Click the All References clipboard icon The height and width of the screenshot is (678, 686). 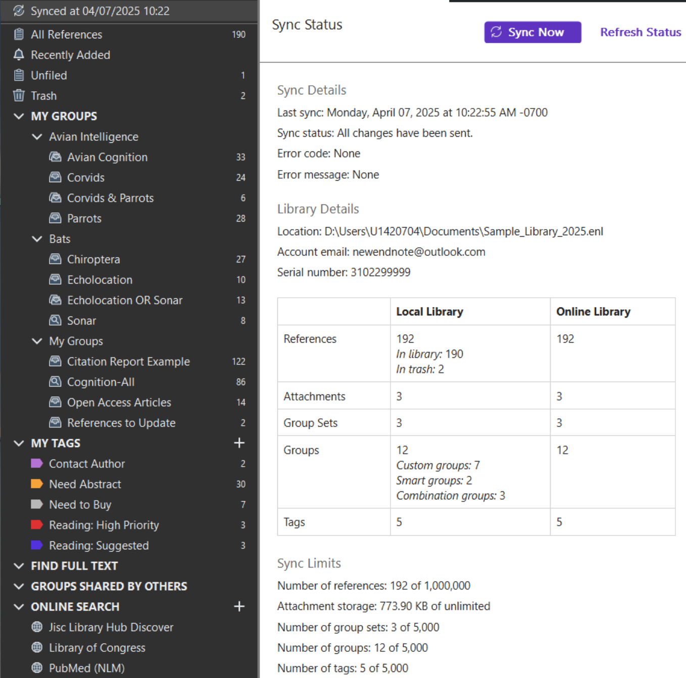(18, 34)
